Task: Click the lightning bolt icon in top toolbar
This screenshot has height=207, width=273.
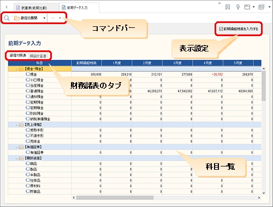Action: 238,7
